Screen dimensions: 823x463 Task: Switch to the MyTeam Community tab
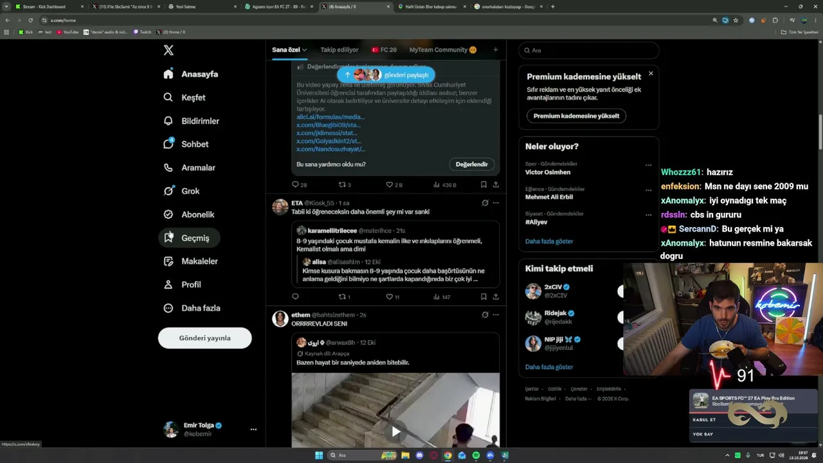point(443,50)
